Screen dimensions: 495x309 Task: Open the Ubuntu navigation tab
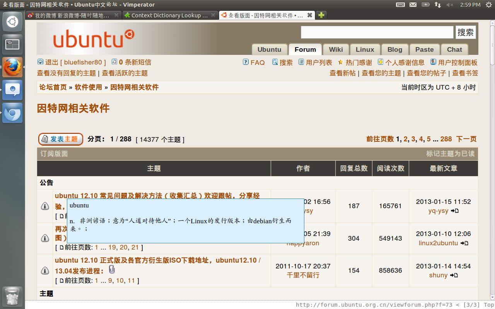point(270,49)
